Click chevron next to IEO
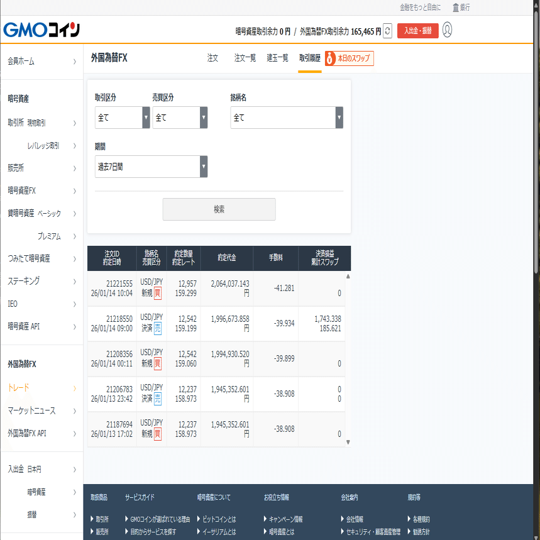Screen dimensions: 540x540 pos(75,304)
